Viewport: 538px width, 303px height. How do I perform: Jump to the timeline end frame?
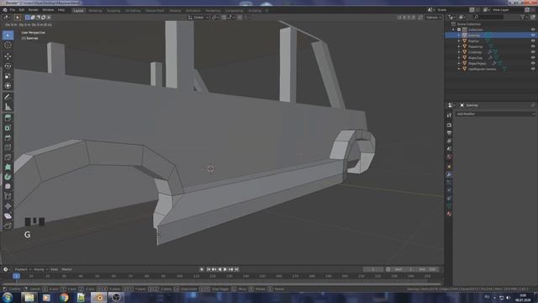point(236,269)
